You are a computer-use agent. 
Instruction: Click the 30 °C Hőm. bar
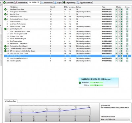click(x=96, y=85)
